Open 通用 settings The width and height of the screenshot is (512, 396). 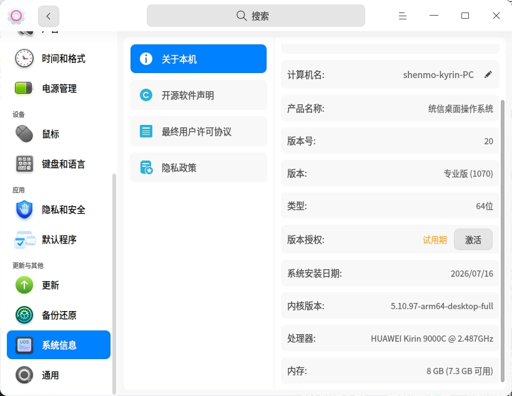[x=59, y=375]
